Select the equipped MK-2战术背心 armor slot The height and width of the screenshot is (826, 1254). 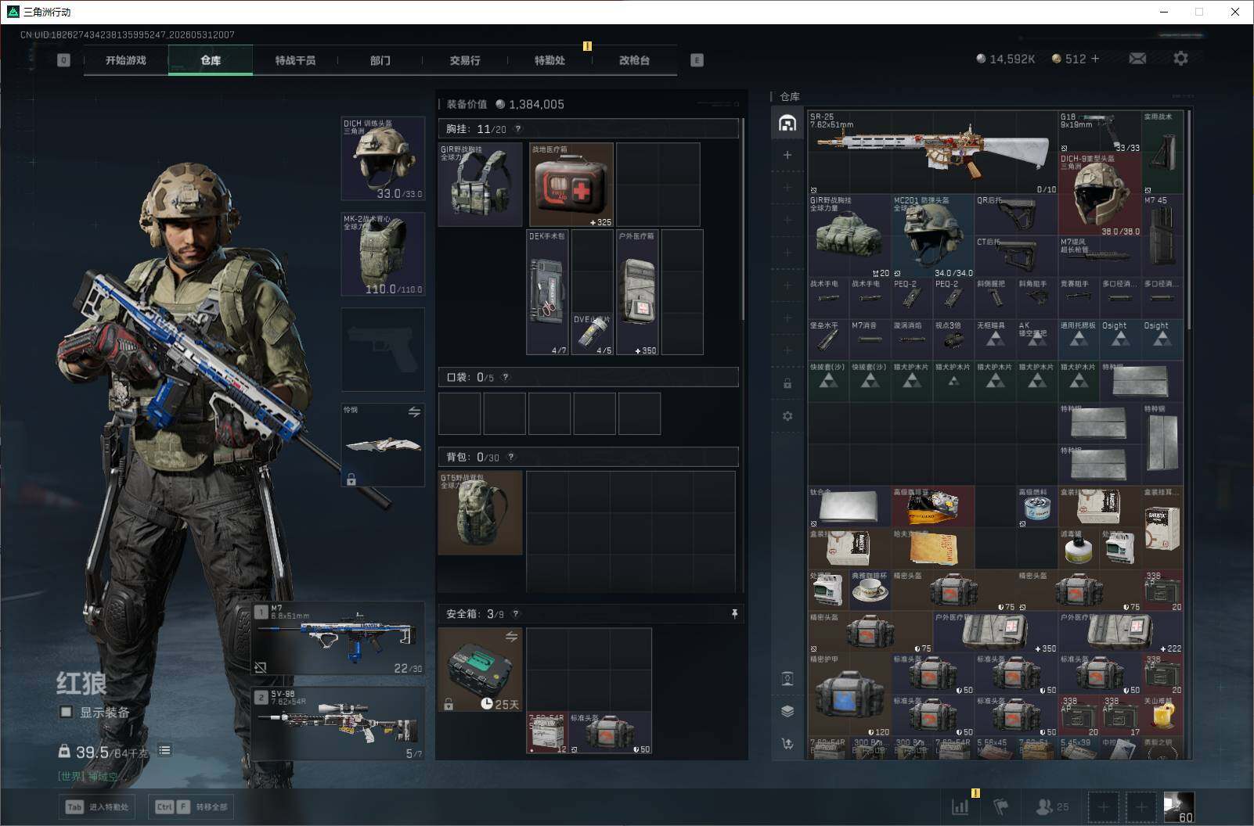(x=383, y=254)
